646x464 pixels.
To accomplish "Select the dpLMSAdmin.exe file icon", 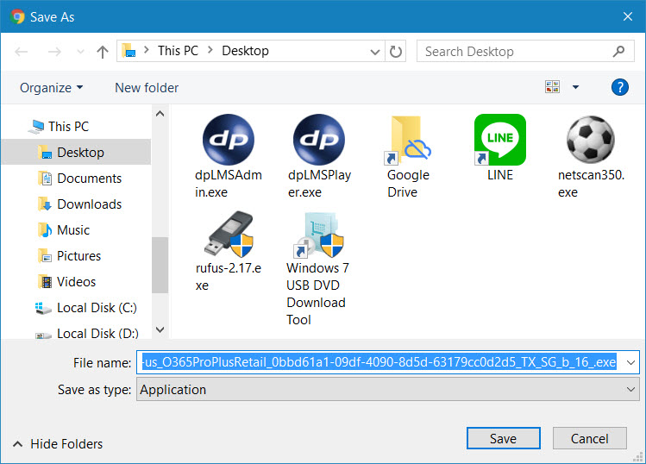I will click(228, 140).
